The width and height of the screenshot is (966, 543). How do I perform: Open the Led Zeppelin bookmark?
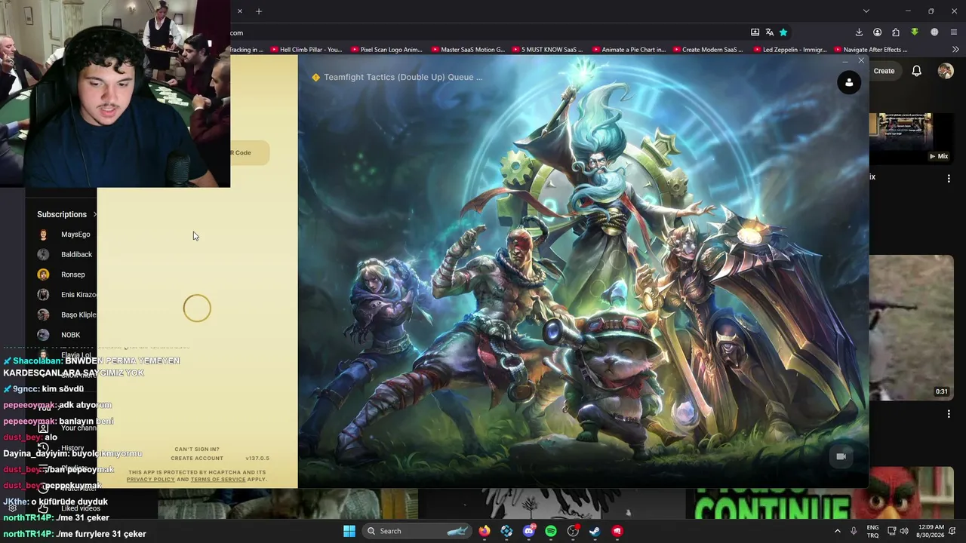click(789, 50)
